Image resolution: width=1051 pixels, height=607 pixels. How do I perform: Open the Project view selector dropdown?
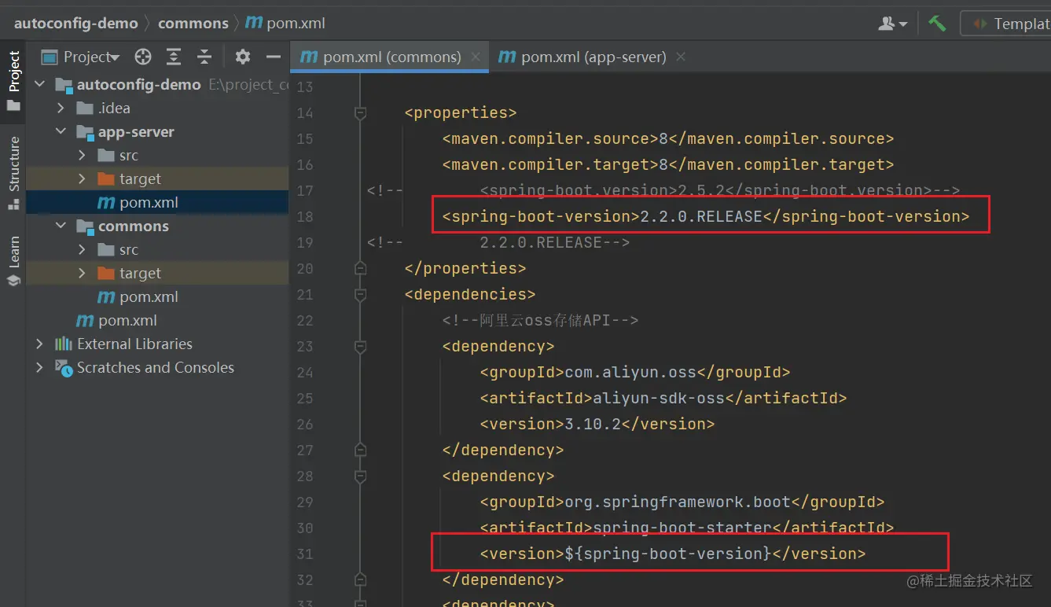pos(82,57)
